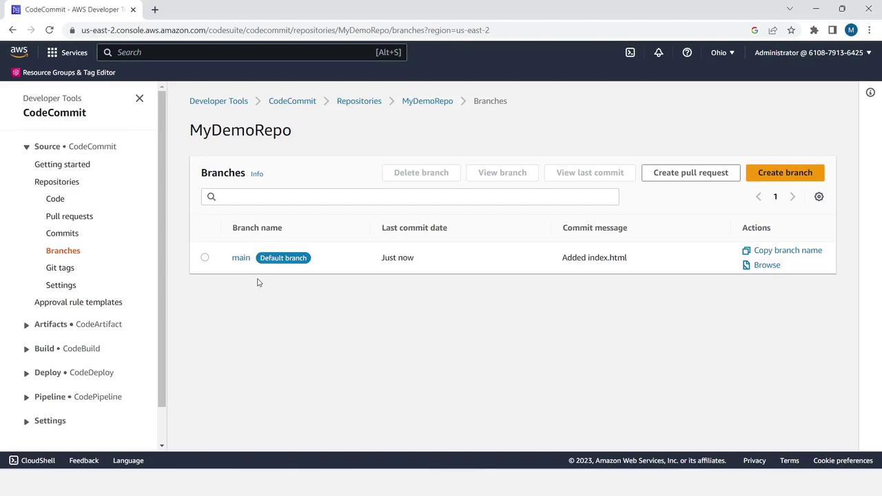Expand the Pipeline CodePipeline section

[26, 397]
